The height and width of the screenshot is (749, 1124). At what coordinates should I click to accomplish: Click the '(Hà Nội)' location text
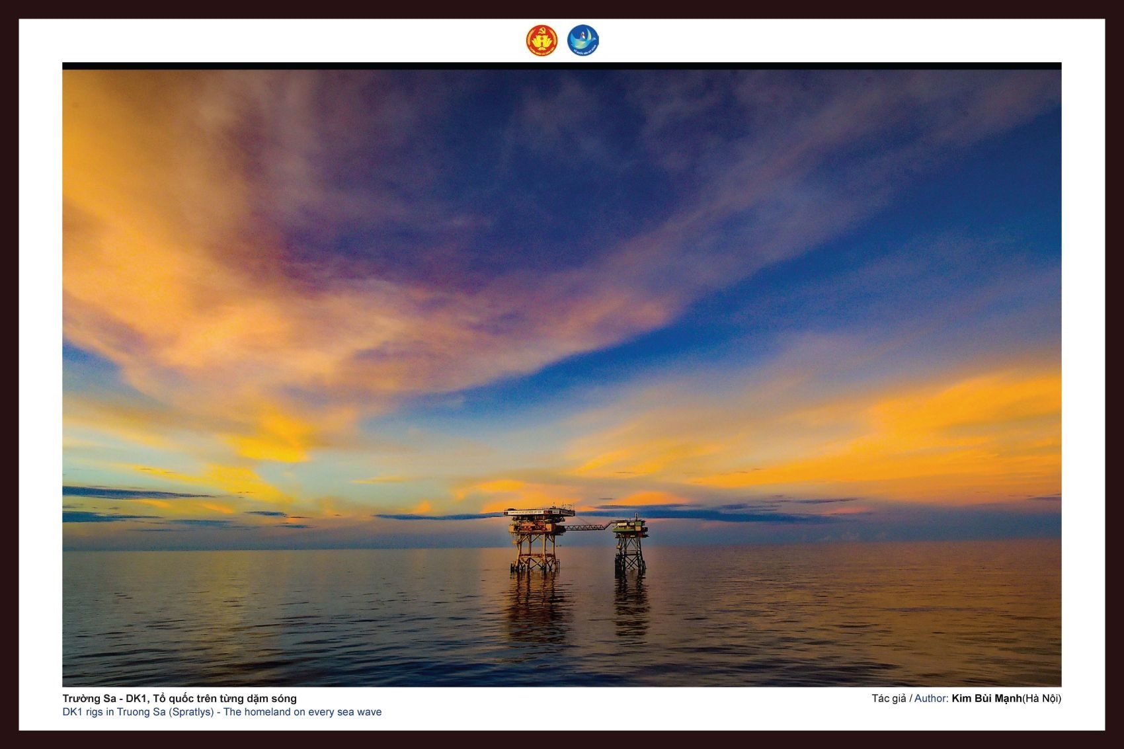(x=1041, y=698)
